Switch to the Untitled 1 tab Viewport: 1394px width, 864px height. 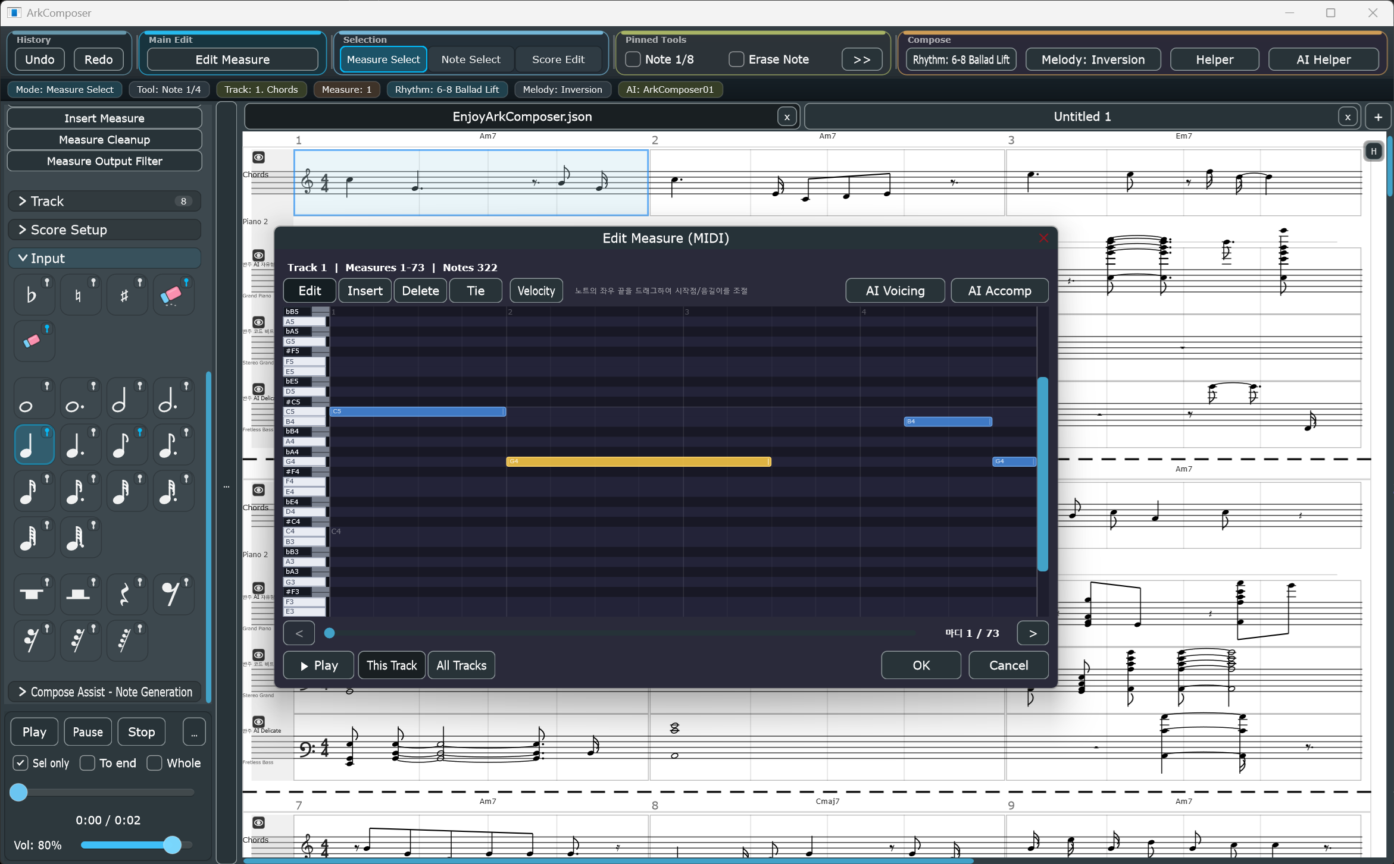1082,117
